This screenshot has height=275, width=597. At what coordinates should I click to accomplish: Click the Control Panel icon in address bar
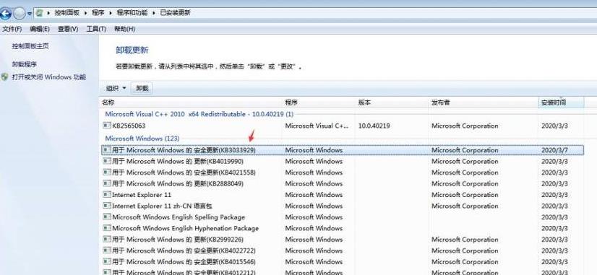point(39,13)
